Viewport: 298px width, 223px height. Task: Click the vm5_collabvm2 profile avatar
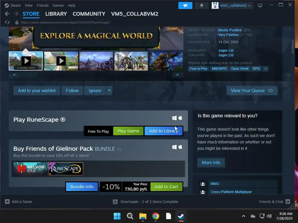(x=215, y=6)
